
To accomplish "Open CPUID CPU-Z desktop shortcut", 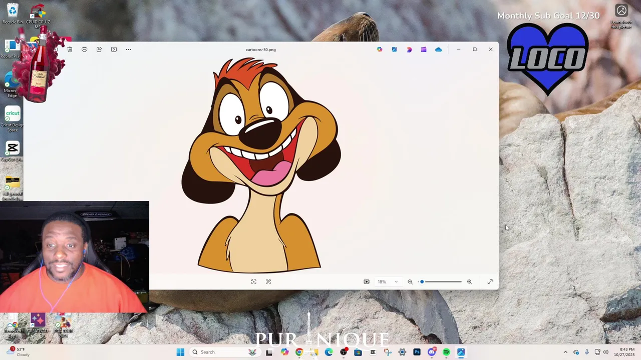I will click(x=38, y=15).
